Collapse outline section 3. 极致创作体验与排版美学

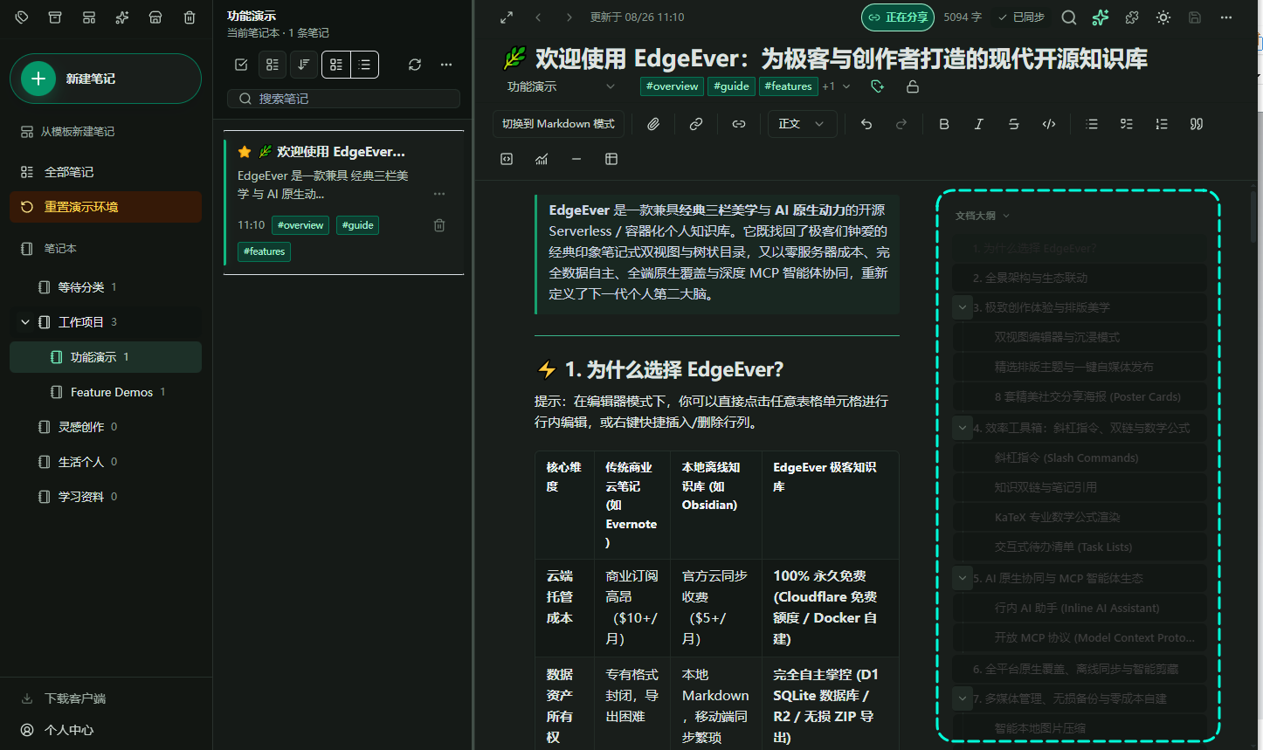point(963,307)
